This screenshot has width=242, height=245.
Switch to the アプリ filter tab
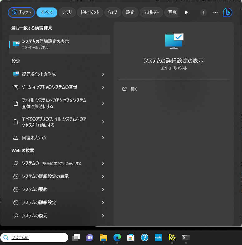[67, 12]
